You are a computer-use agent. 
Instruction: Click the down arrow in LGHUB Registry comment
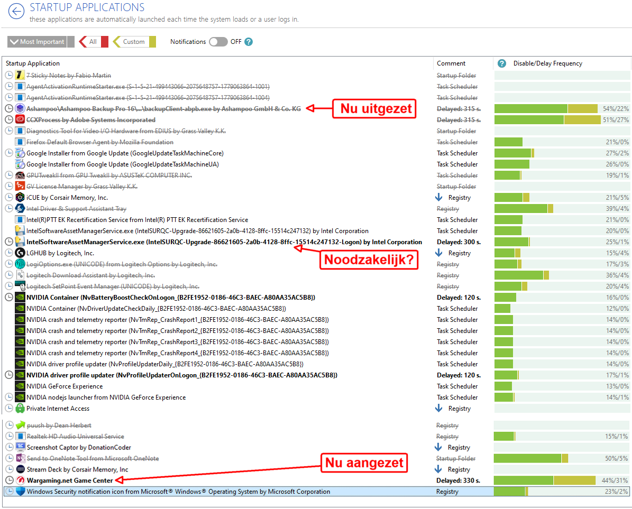[x=439, y=253]
